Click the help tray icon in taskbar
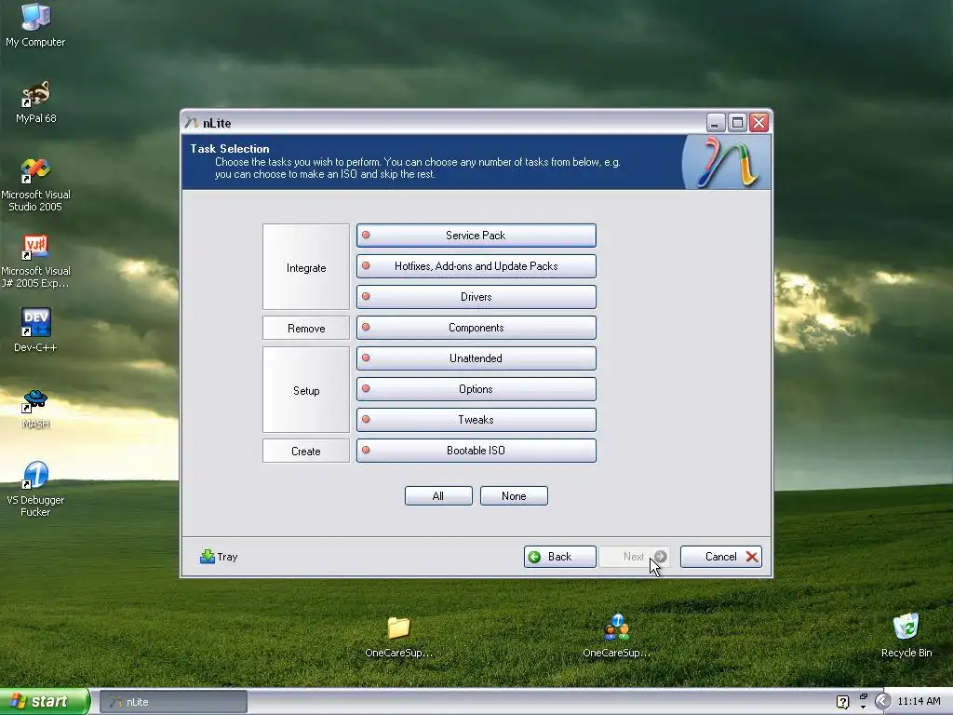This screenshot has height=715, width=953. 842,702
